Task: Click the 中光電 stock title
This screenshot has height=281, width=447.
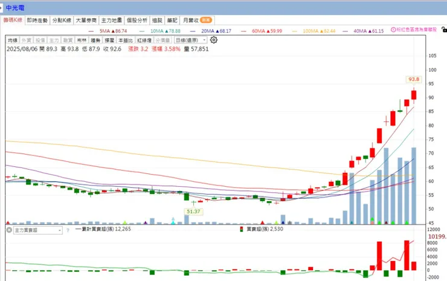Action: [x=15, y=8]
